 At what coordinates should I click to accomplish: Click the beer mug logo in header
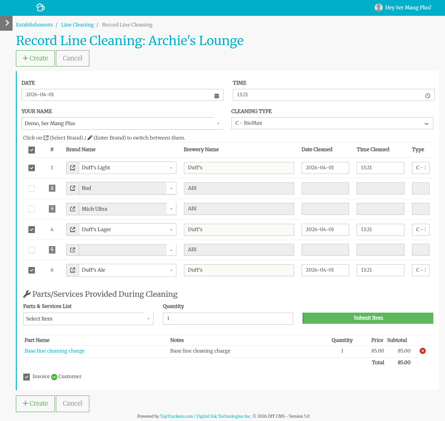pyautogui.click(x=40, y=7)
